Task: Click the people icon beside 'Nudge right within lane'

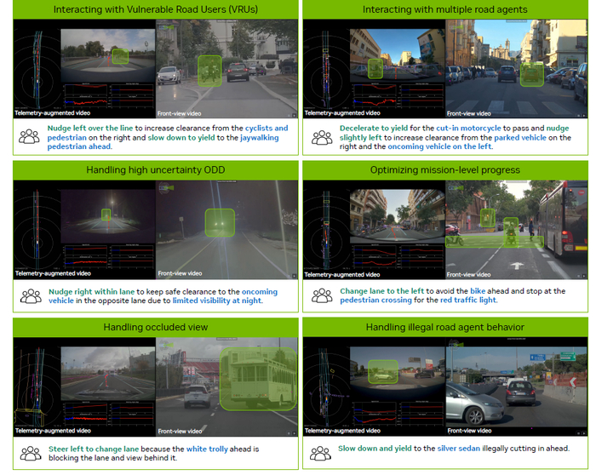Action: point(31,295)
